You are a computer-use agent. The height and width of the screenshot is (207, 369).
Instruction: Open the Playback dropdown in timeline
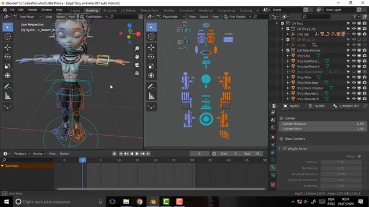click(22, 154)
